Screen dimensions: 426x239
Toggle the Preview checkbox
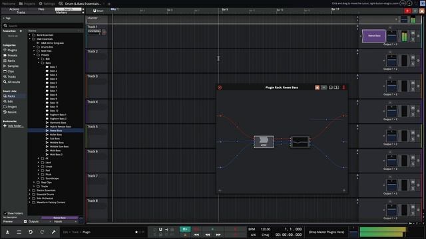(25, 222)
